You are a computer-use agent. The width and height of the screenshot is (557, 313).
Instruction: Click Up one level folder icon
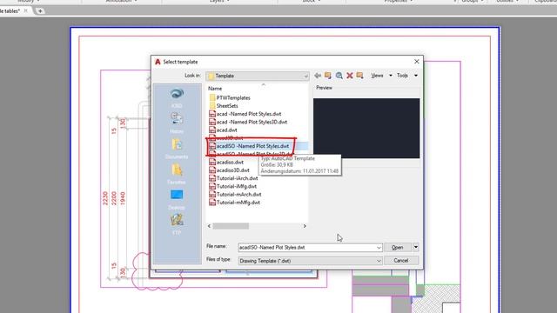point(328,76)
